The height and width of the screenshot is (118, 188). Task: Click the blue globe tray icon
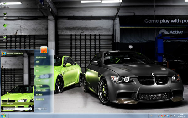[168, 116]
